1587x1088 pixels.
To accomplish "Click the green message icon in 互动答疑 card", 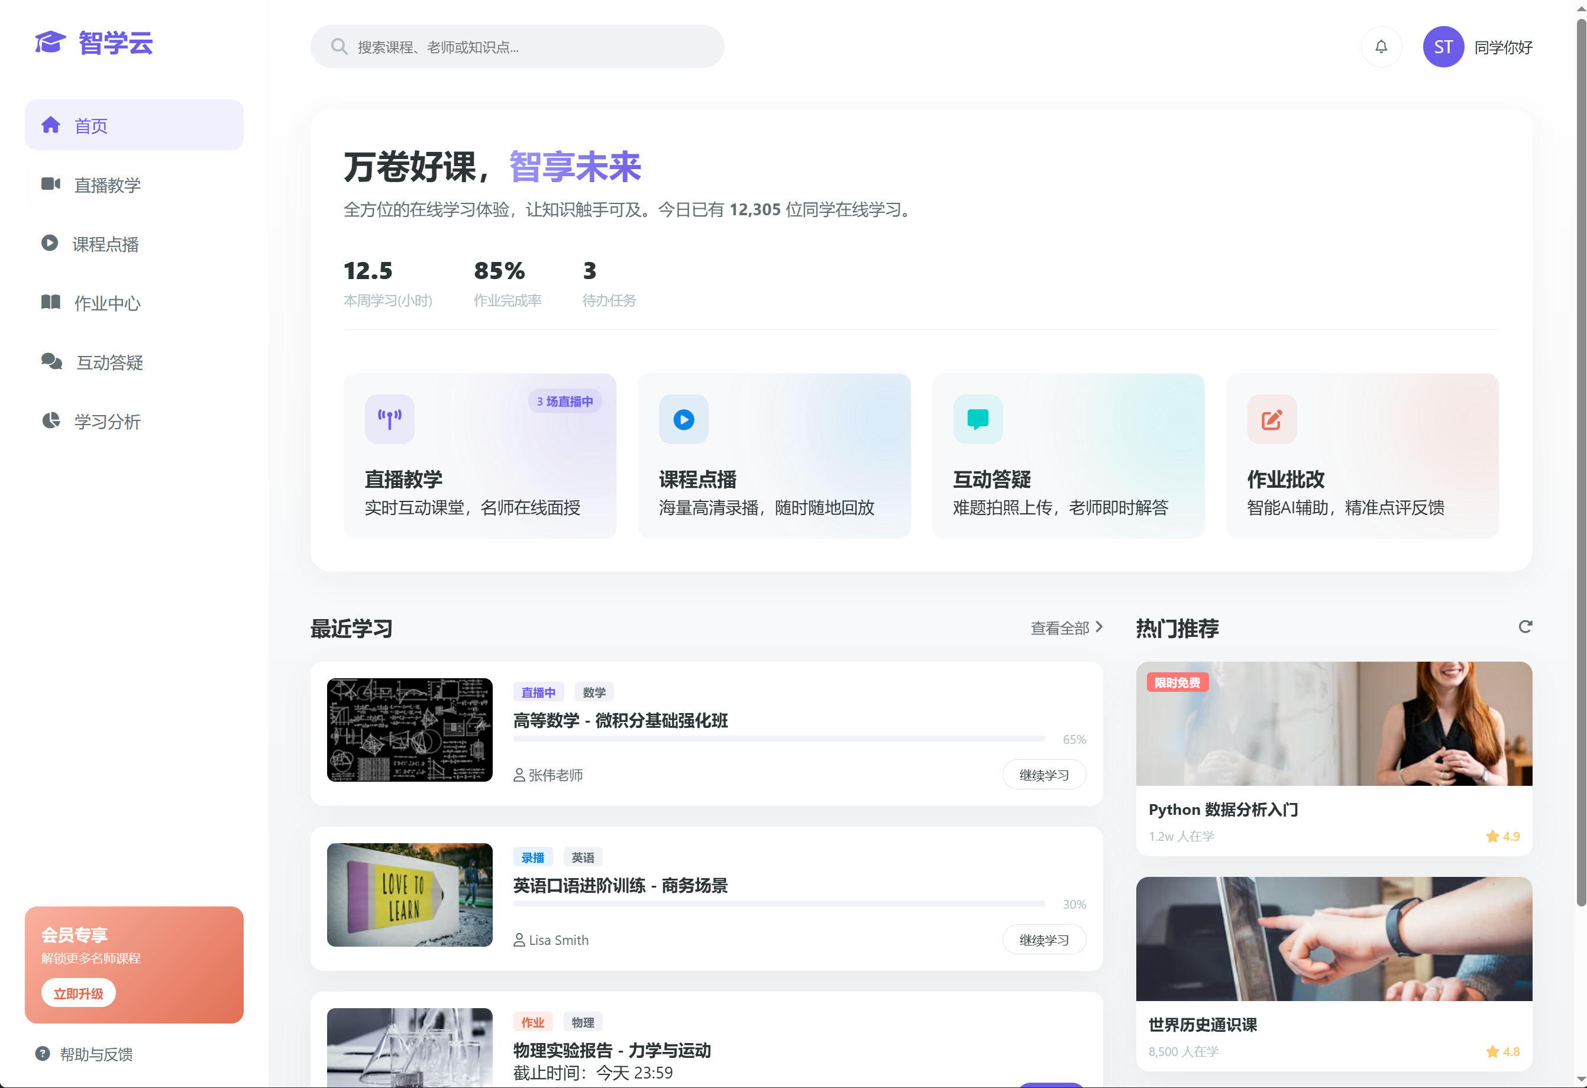I will [978, 419].
